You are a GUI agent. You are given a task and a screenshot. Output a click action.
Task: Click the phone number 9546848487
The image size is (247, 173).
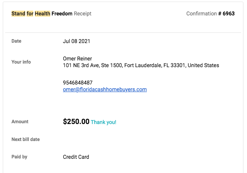[x=78, y=83]
